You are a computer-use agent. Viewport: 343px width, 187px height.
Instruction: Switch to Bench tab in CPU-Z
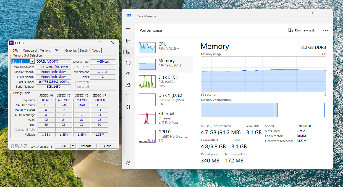[x=84, y=50]
